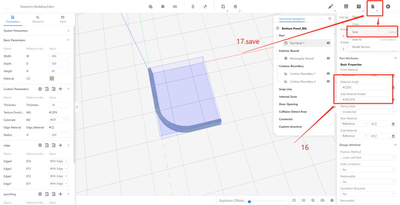Image resolution: width=400 pixels, height=205 pixels.
Task: Click the plus icon in Custom Parameters
Action: tap(60, 89)
